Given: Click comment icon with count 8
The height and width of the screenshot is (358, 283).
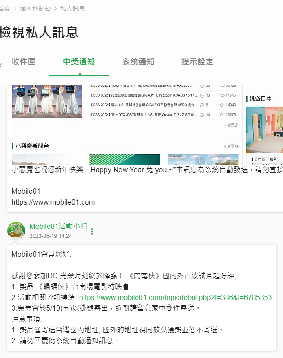Looking at the screenshot, I should (x=202, y=105).
